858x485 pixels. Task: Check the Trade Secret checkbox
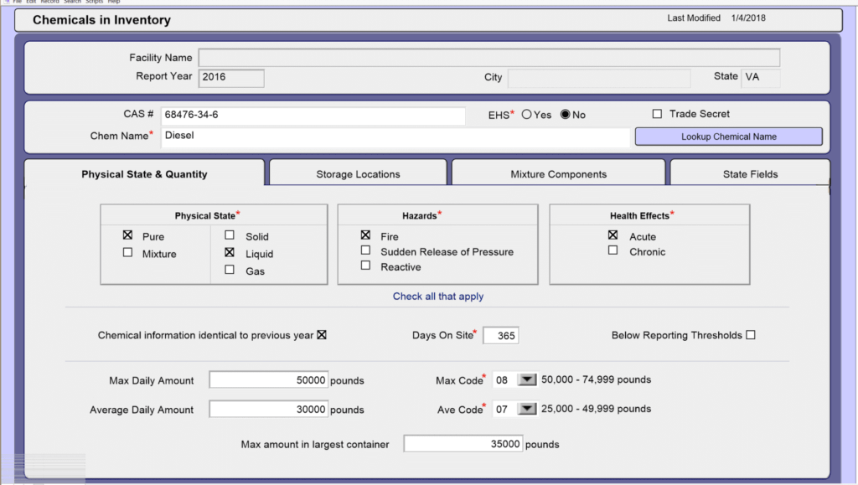point(657,114)
